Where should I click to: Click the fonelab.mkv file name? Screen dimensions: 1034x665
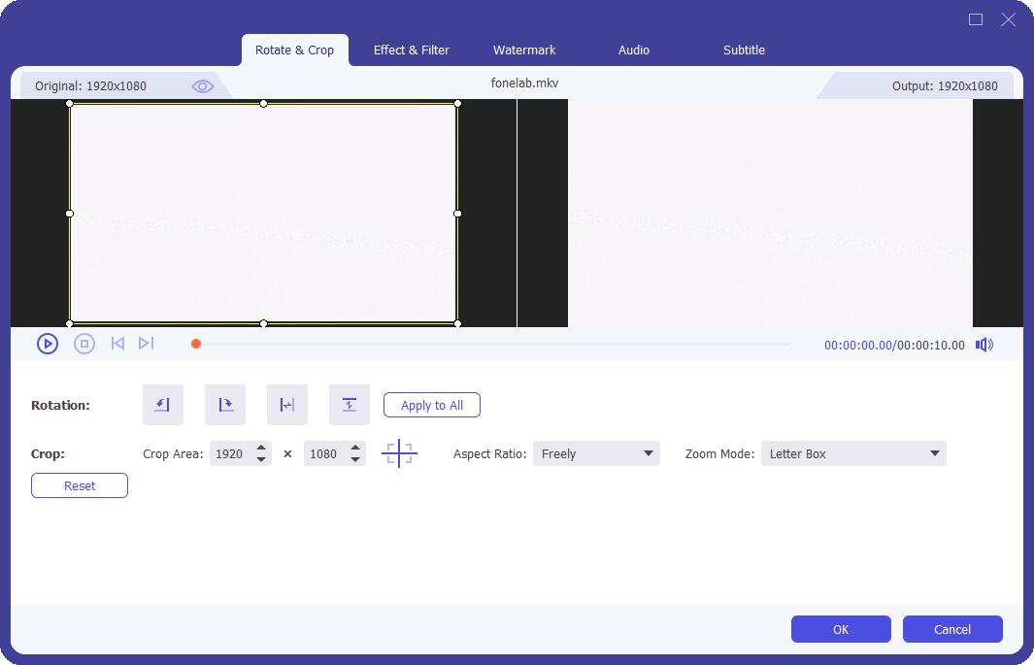tap(525, 83)
